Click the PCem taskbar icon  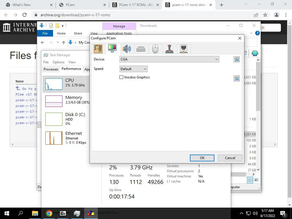(91, 213)
